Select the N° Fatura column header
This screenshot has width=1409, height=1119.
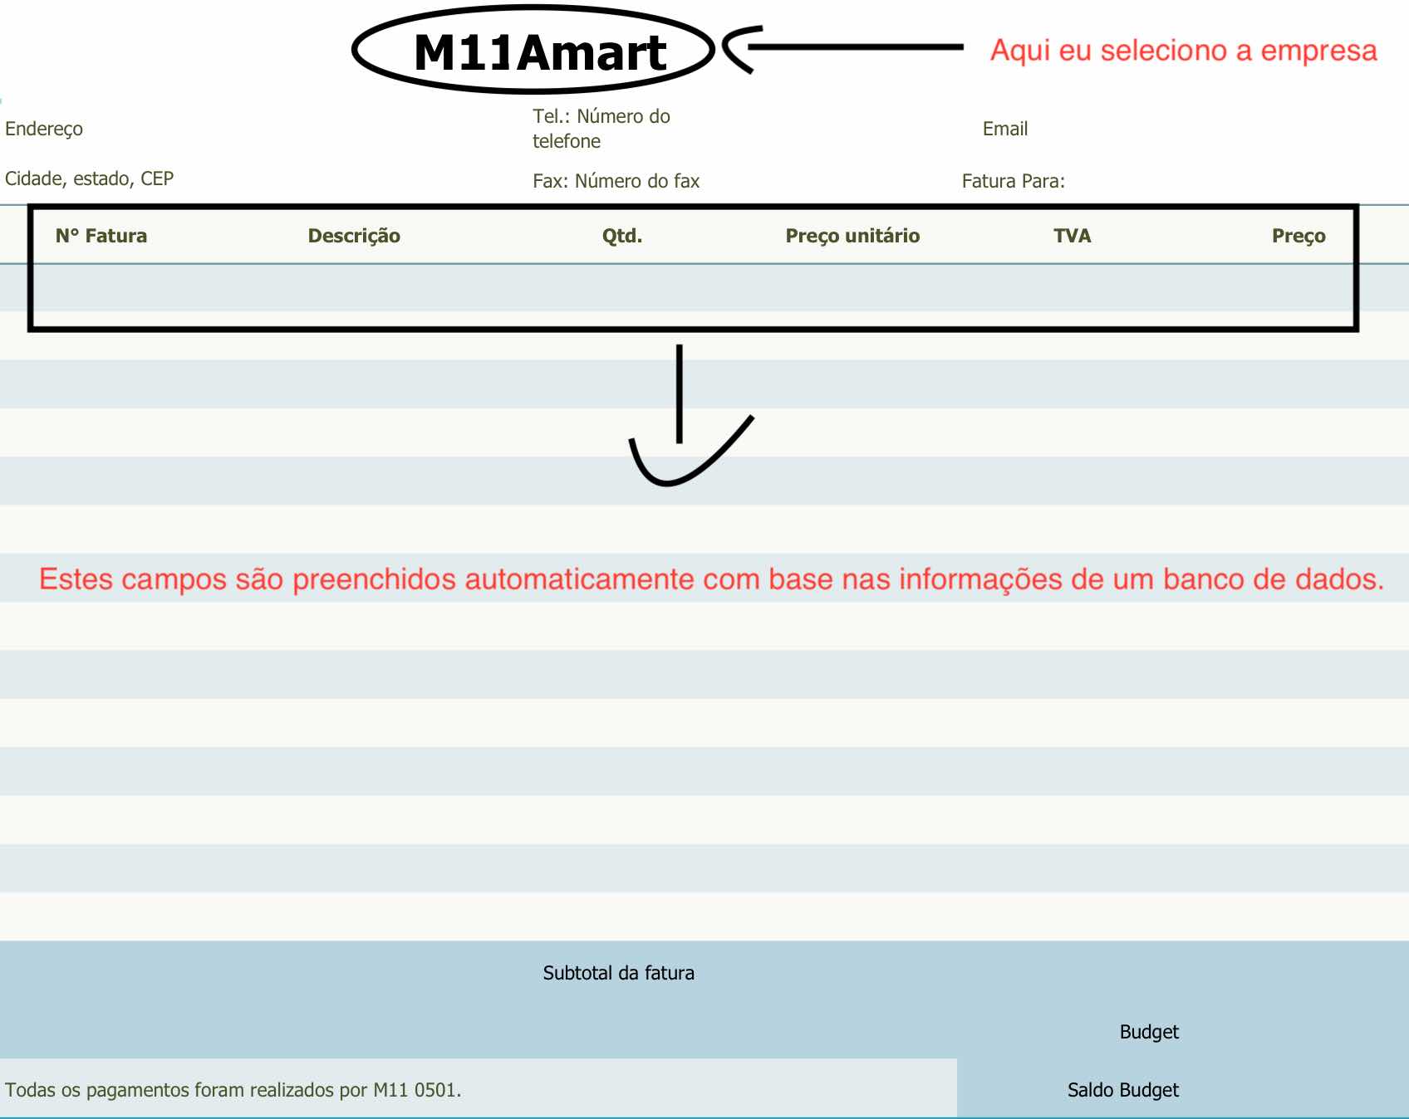101,236
